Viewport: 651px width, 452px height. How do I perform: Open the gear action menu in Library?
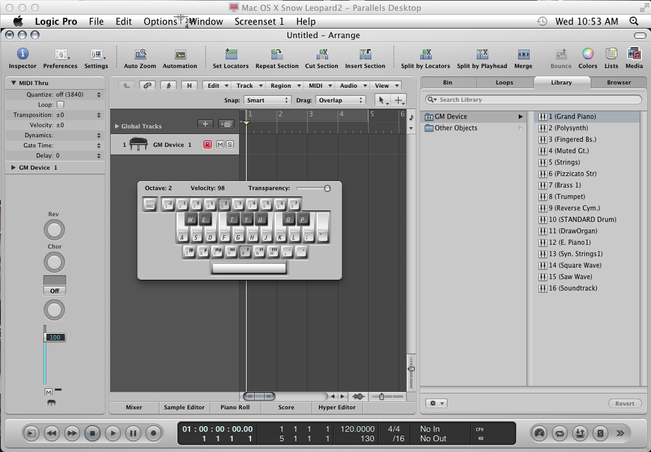pos(436,403)
